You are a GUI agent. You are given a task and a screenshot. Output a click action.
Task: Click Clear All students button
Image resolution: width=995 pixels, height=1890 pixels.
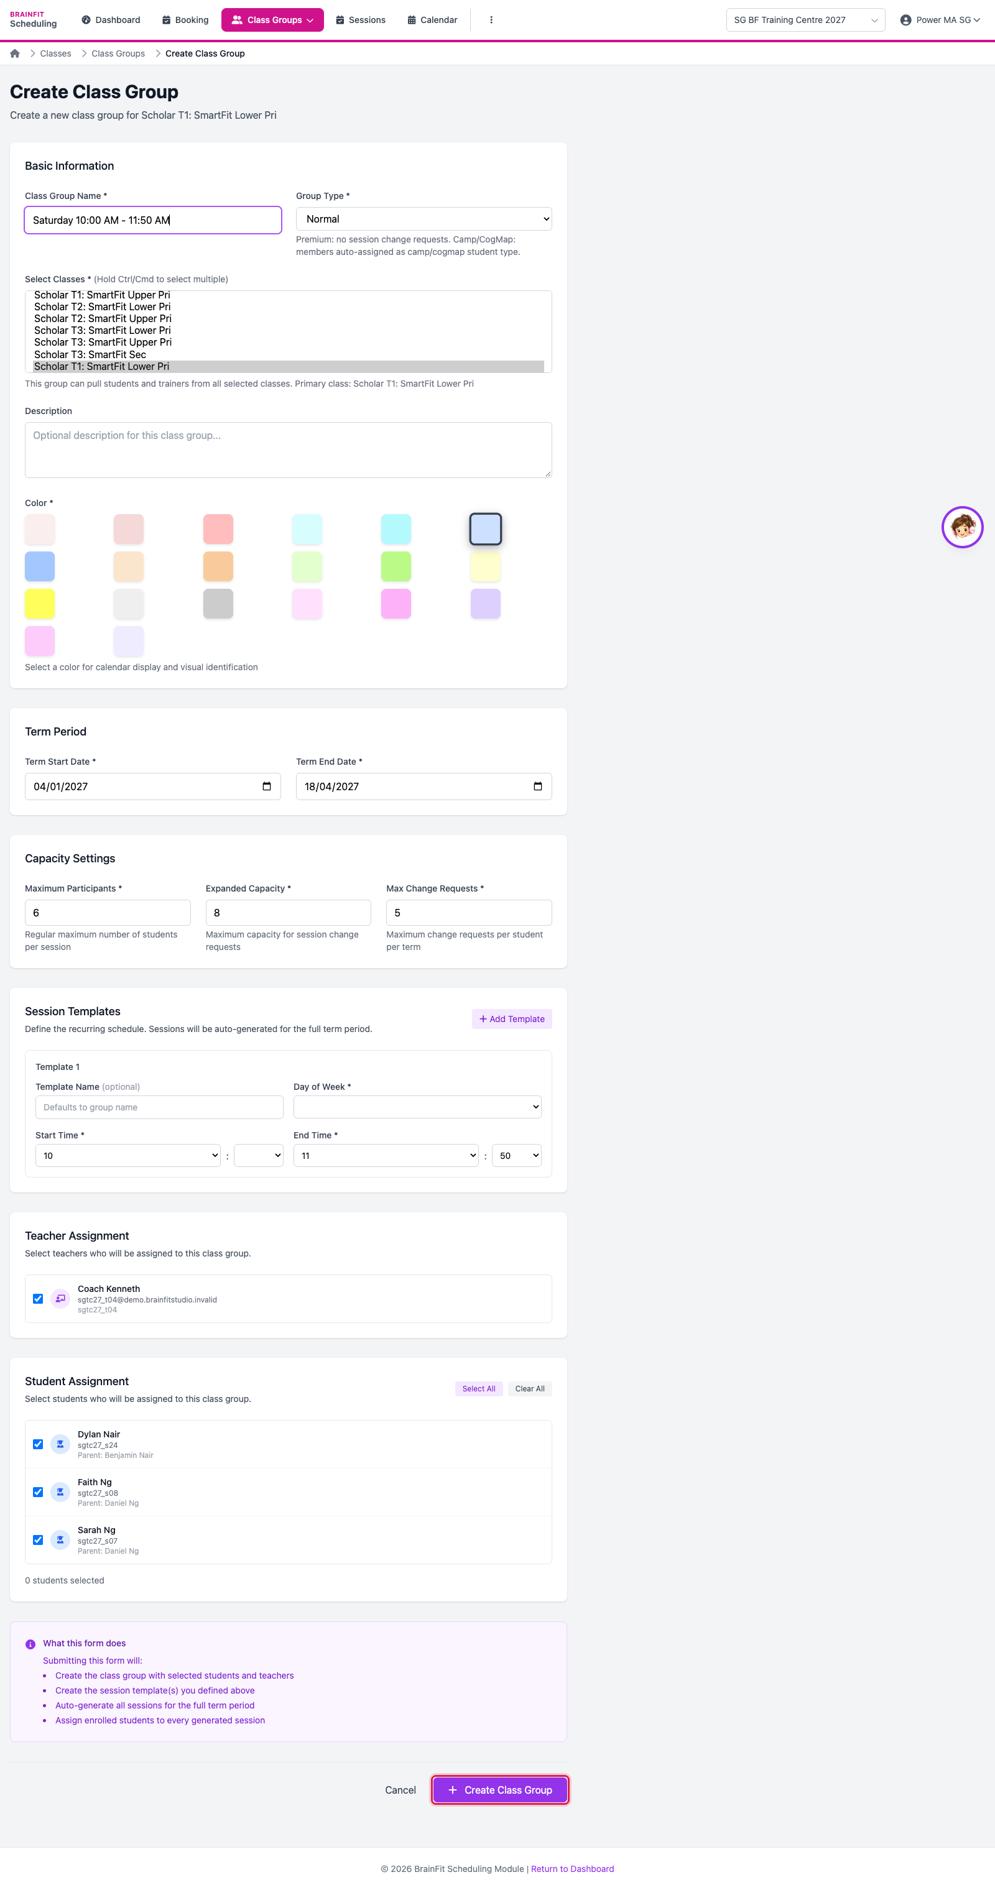(530, 1388)
